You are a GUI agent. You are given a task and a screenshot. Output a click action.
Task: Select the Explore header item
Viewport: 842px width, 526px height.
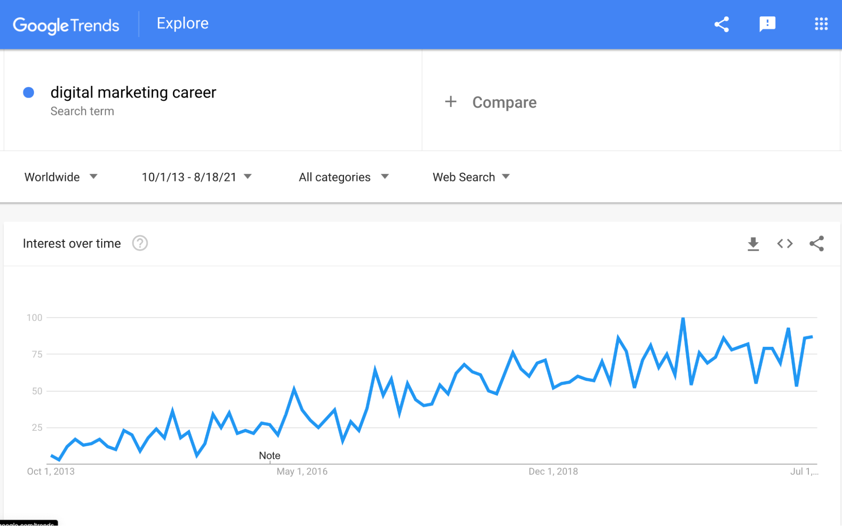click(182, 24)
